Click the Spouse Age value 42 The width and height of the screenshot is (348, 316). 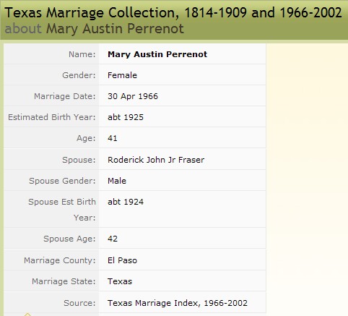(113, 239)
